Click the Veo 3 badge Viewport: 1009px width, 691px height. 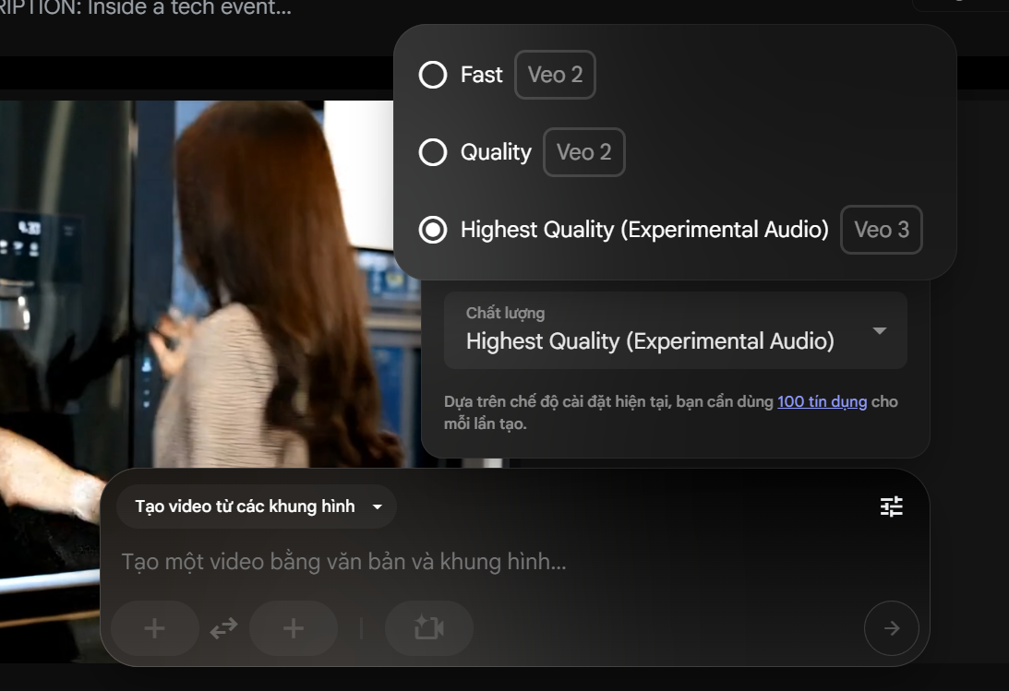(x=881, y=230)
